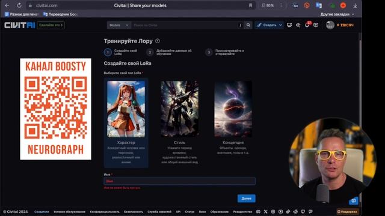The height and width of the screenshot is (216, 385).
Task: Open Reddit icon in footer
Action: 295,212
